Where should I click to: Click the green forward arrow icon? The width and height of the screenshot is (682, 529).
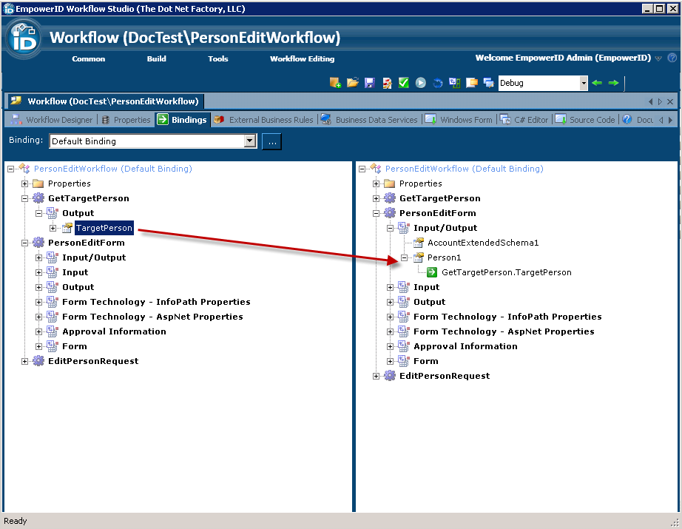[x=613, y=83]
